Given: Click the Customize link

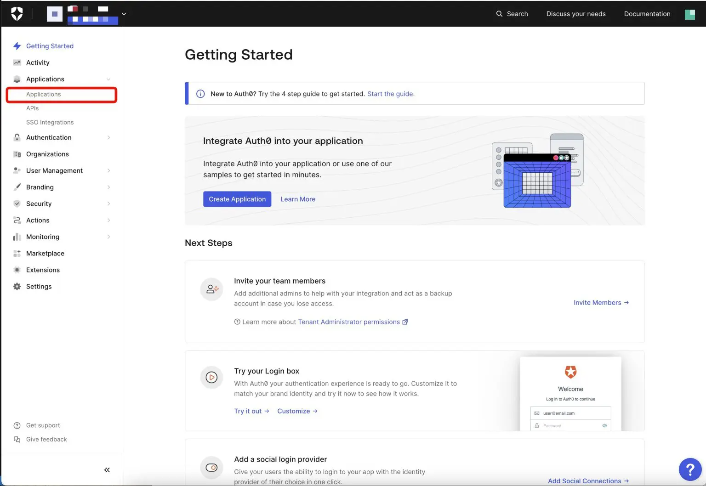Looking at the screenshot, I should [297, 411].
